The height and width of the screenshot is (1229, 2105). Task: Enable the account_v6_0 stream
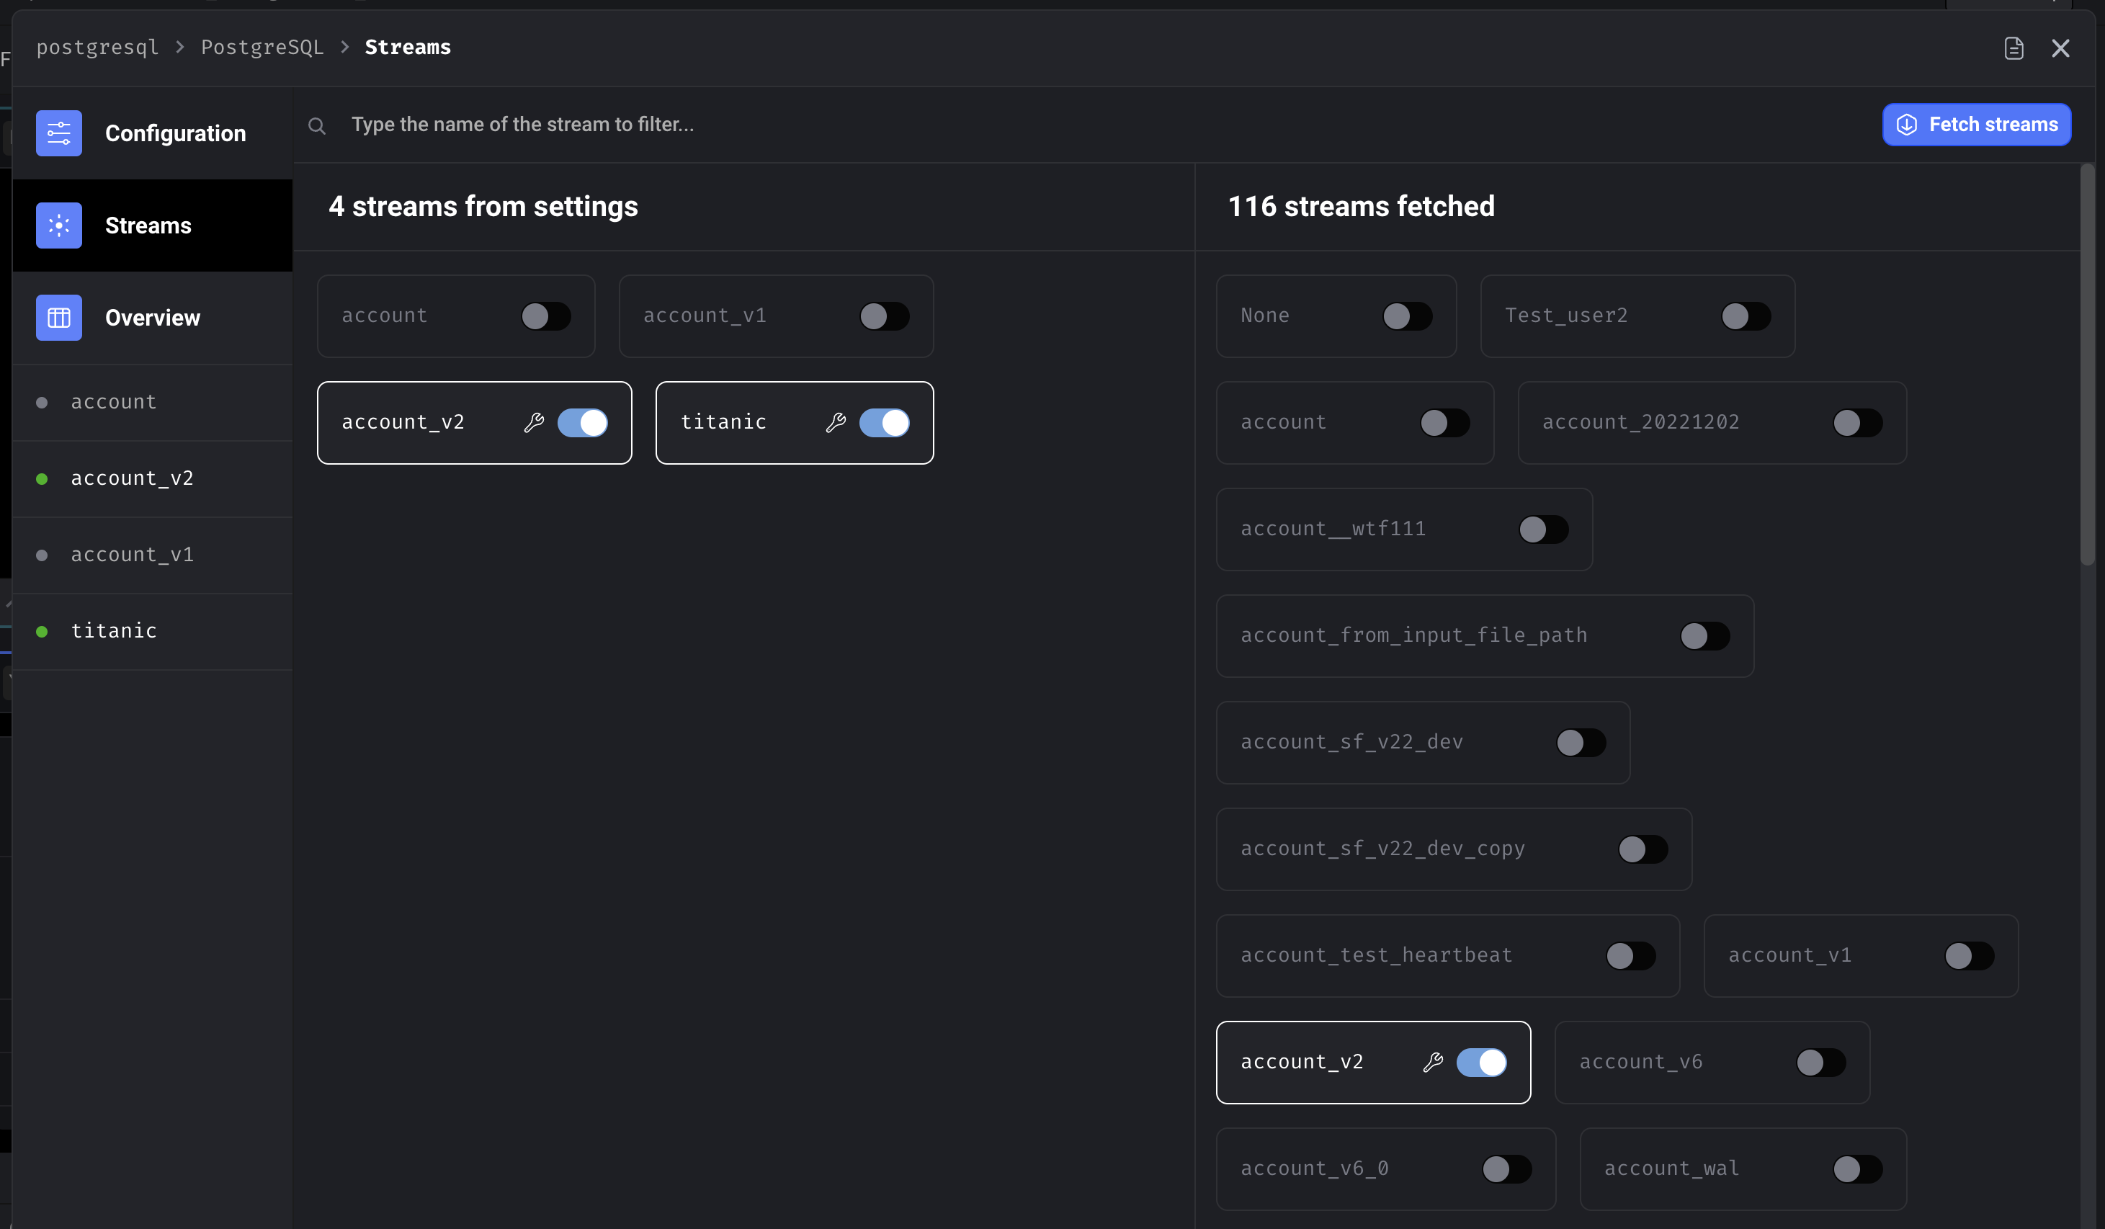pos(1507,1168)
